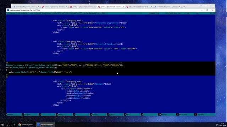Click F1 Помощь in the key bar

coord(14,114)
